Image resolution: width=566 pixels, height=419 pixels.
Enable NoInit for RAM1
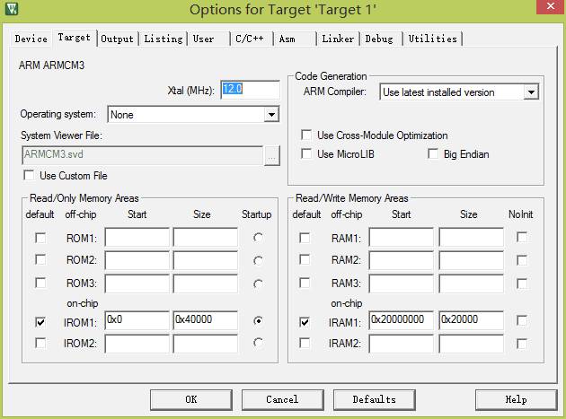click(x=522, y=237)
